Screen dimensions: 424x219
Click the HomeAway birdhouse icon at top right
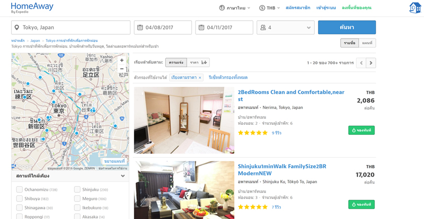414,8
